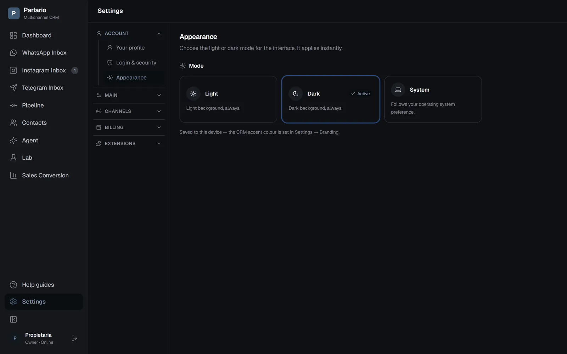Click the Telegram paper plane icon
The height and width of the screenshot is (354, 567).
(13, 88)
